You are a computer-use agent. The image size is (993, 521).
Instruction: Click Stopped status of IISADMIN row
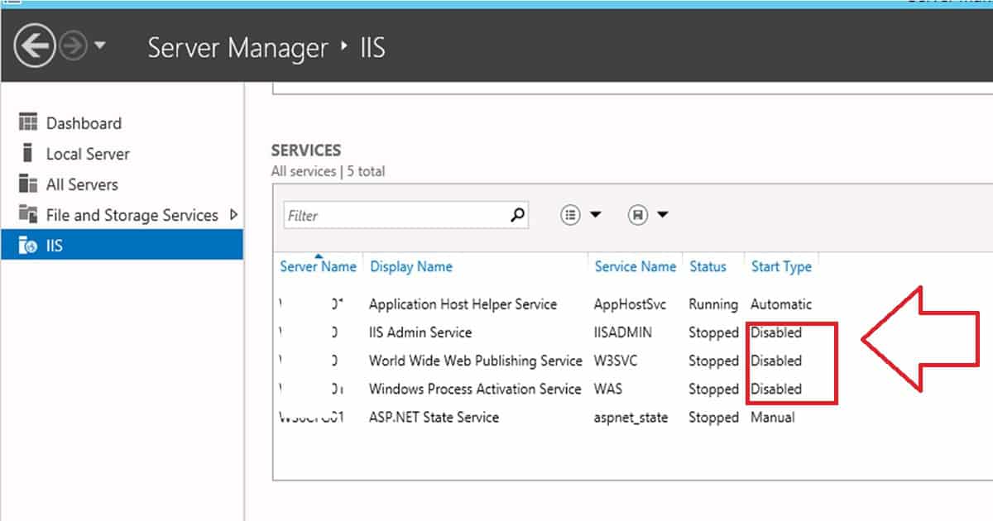point(713,332)
